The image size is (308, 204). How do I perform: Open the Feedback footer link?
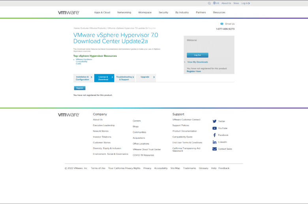coord(224,168)
